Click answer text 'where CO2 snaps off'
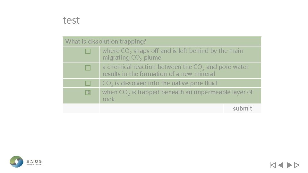 click(172, 54)
